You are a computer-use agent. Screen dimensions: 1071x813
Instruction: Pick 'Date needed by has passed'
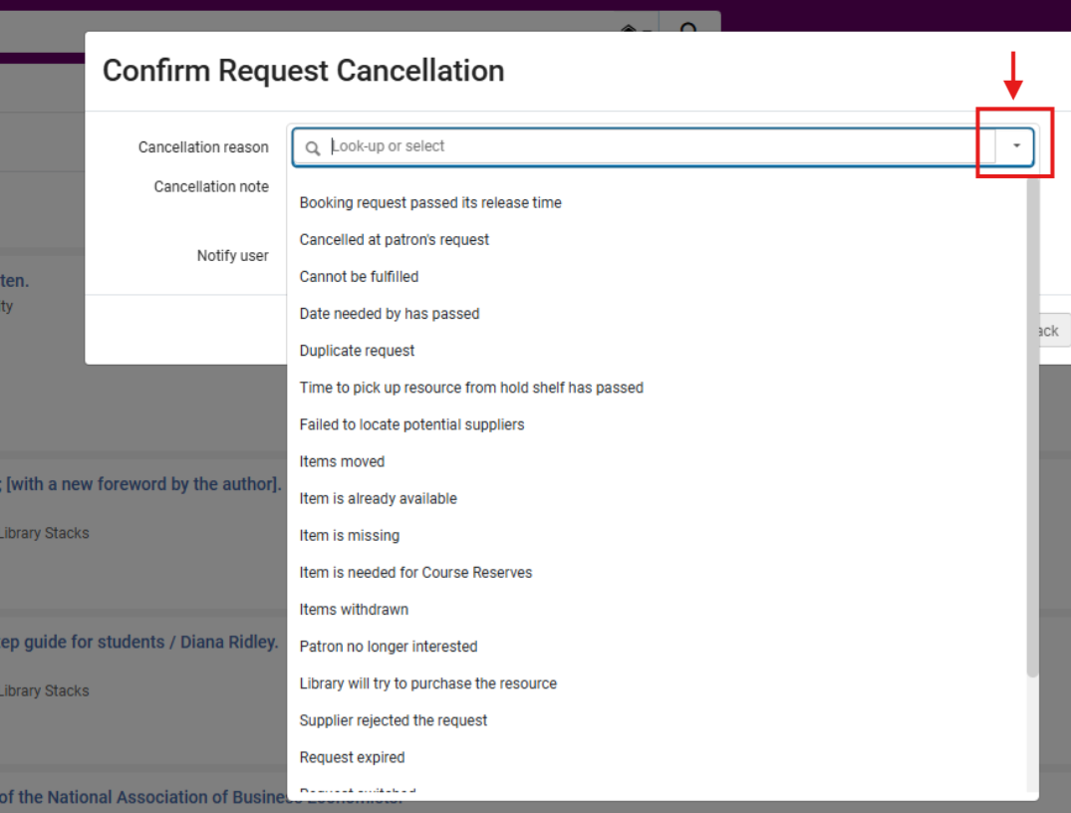(x=390, y=313)
